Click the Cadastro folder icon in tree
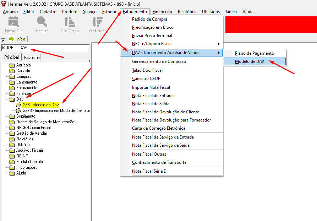This screenshot has height=221, width=317. (12, 71)
